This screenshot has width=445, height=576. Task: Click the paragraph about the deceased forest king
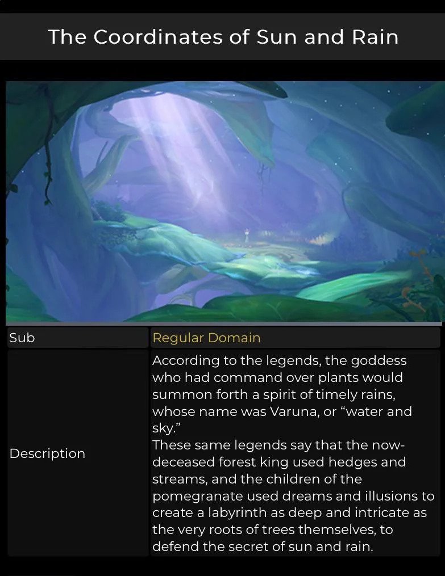click(x=293, y=495)
